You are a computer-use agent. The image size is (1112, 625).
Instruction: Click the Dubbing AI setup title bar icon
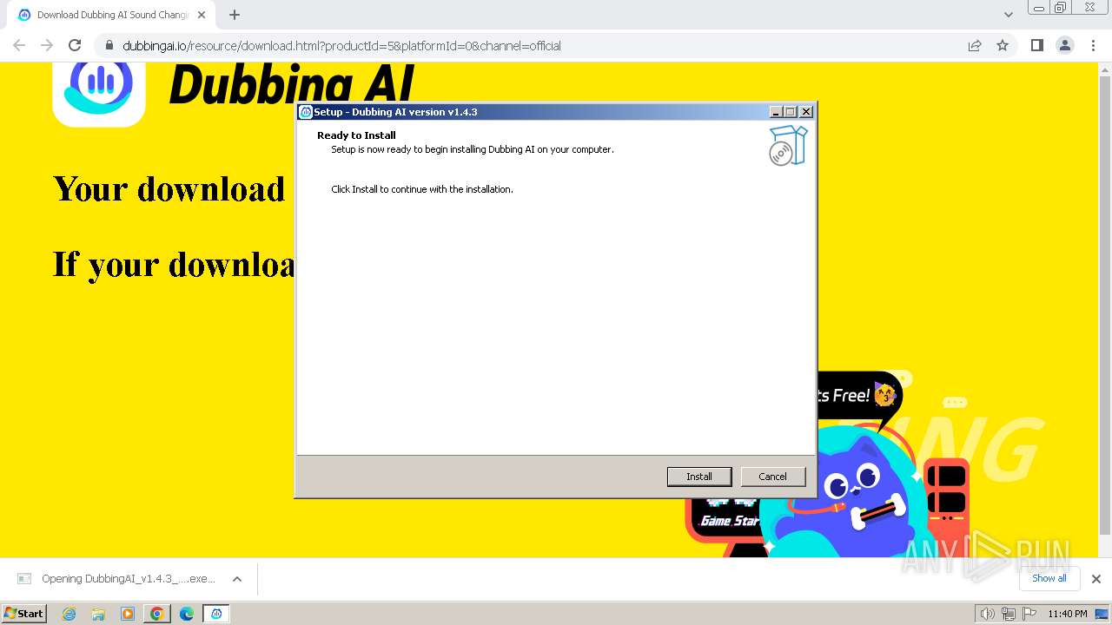[306, 112]
